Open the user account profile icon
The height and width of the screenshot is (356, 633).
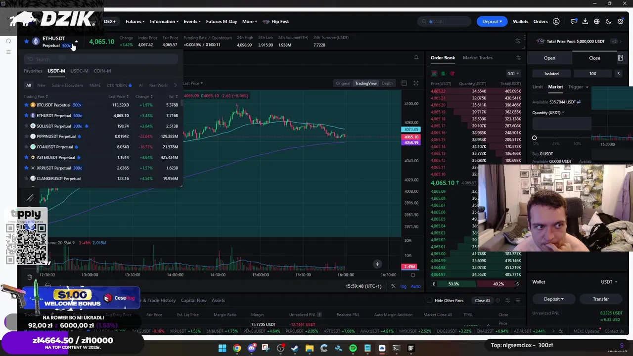(556, 21)
